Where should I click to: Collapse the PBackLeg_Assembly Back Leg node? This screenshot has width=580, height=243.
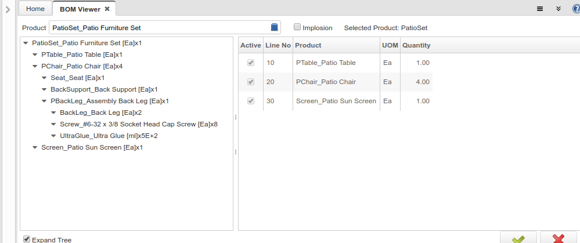tap(44, 101)
